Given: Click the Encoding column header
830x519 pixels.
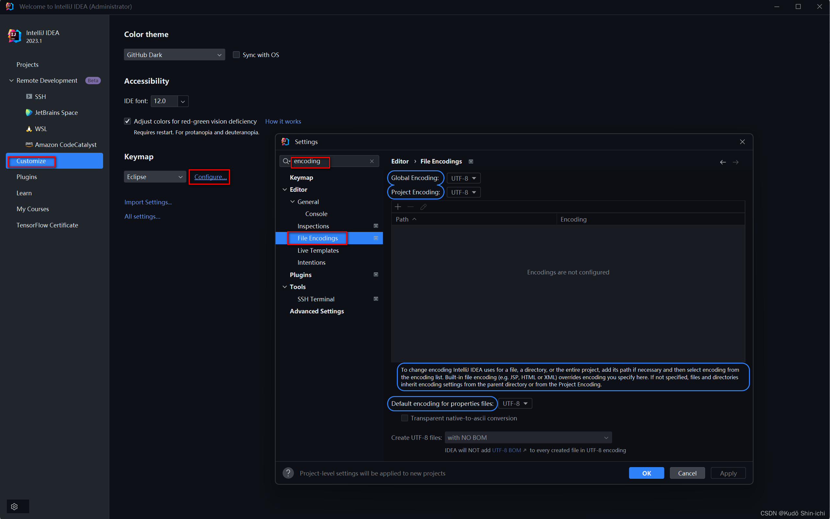Looking at the screenshot, I should [x=651, y=219].
